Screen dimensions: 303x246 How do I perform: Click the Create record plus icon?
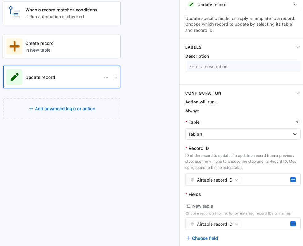click(14, 46)
